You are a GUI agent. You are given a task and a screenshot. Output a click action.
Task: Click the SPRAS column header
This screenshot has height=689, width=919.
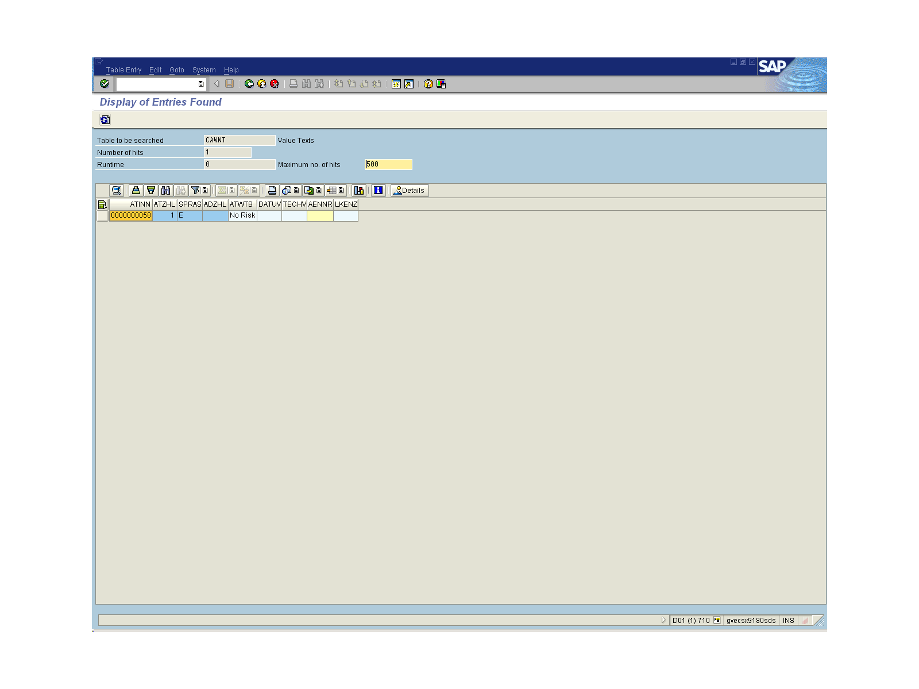[190, 204]
